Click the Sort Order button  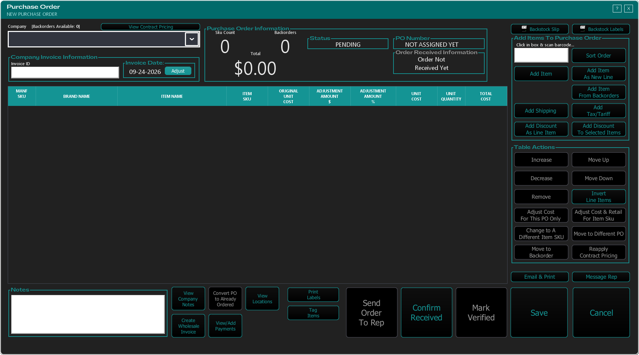click(599, 55)
